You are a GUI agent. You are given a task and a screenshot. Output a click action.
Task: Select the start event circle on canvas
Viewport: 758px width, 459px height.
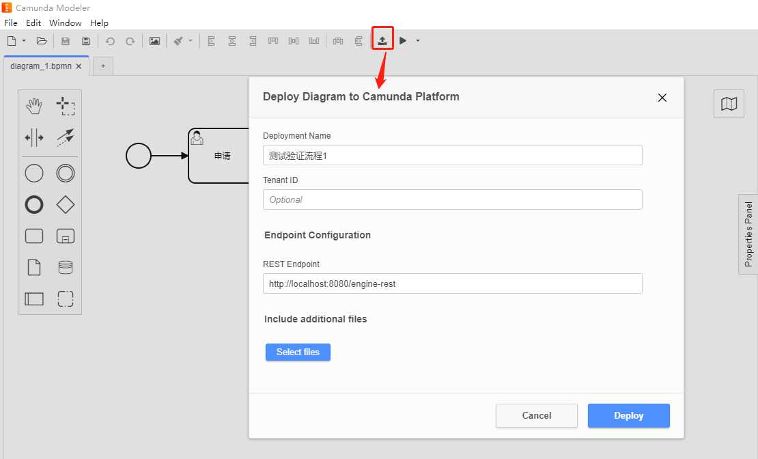[138, 156]
